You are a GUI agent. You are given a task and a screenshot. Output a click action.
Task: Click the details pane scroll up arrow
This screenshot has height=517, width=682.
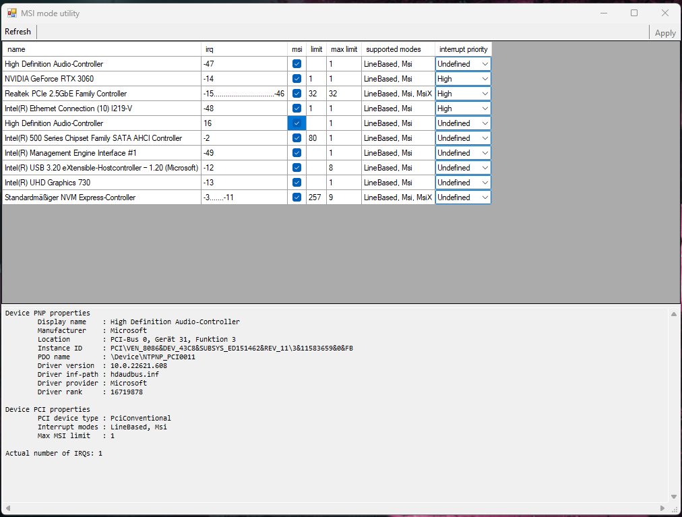pyautogui.click(x=674, y=313)
